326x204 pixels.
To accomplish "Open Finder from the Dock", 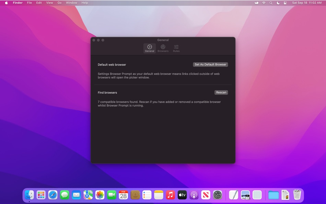I will tap(29, 195).
